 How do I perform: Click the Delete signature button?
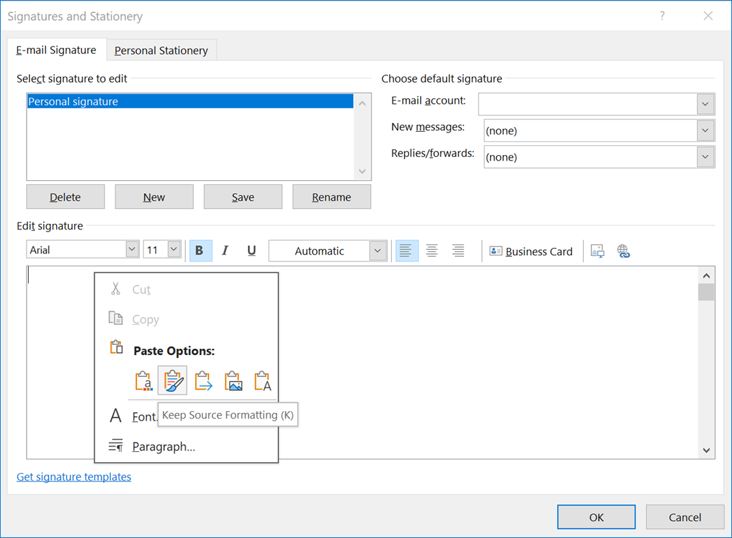(x=66, y=197)
